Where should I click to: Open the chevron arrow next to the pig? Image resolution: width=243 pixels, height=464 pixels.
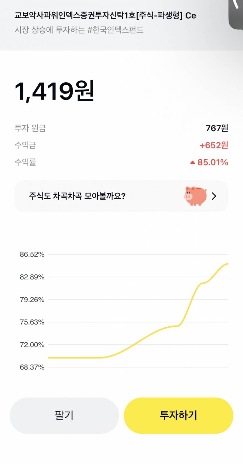click(x=214, y=196)
